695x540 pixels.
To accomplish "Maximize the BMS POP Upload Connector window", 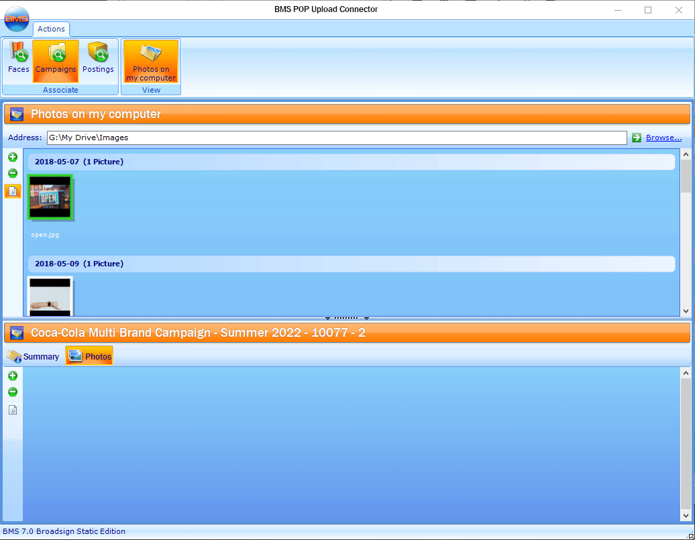I will (648, 10).
